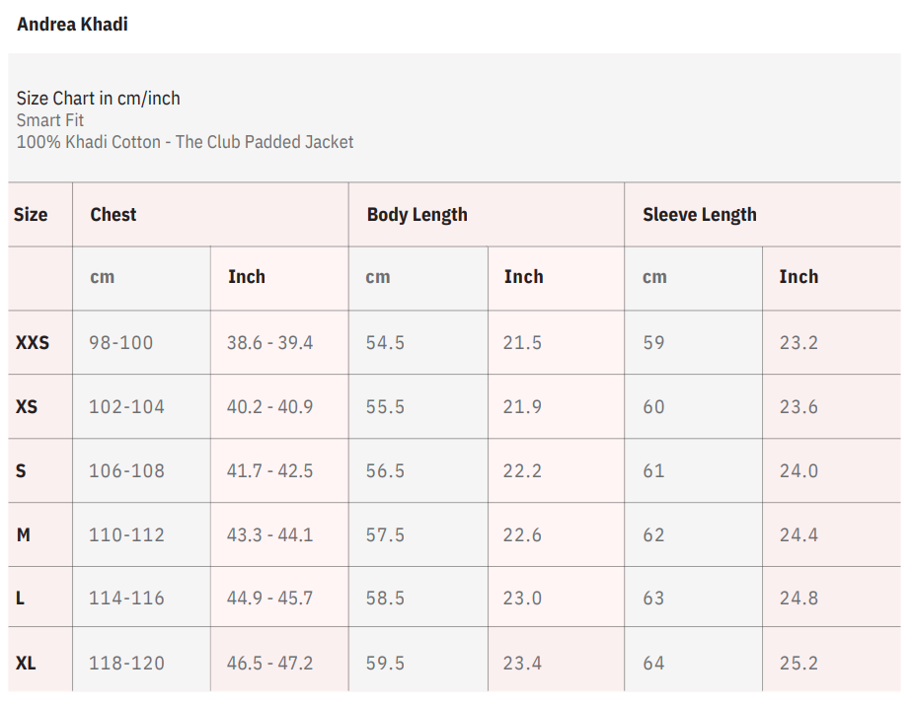This screenshot has width=912, height=704.
Task: Click body length inch value 22.6
Action: [522, 534]
